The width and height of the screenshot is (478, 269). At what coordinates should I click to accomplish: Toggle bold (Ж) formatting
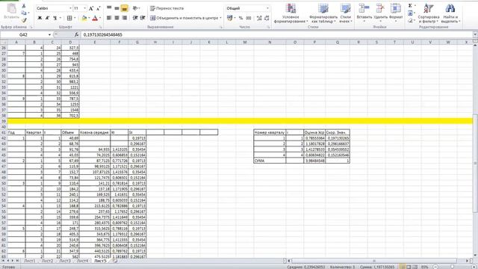(x=40, y=18)
